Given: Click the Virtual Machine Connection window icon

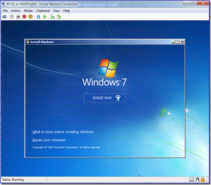Looking at the screenshot, I should tap(3, 4).
